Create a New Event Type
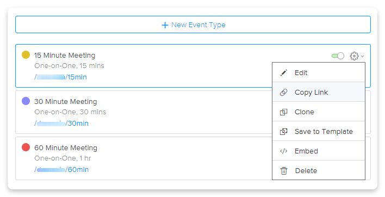The height and width of the screenshot is (197, 385). 193,24
